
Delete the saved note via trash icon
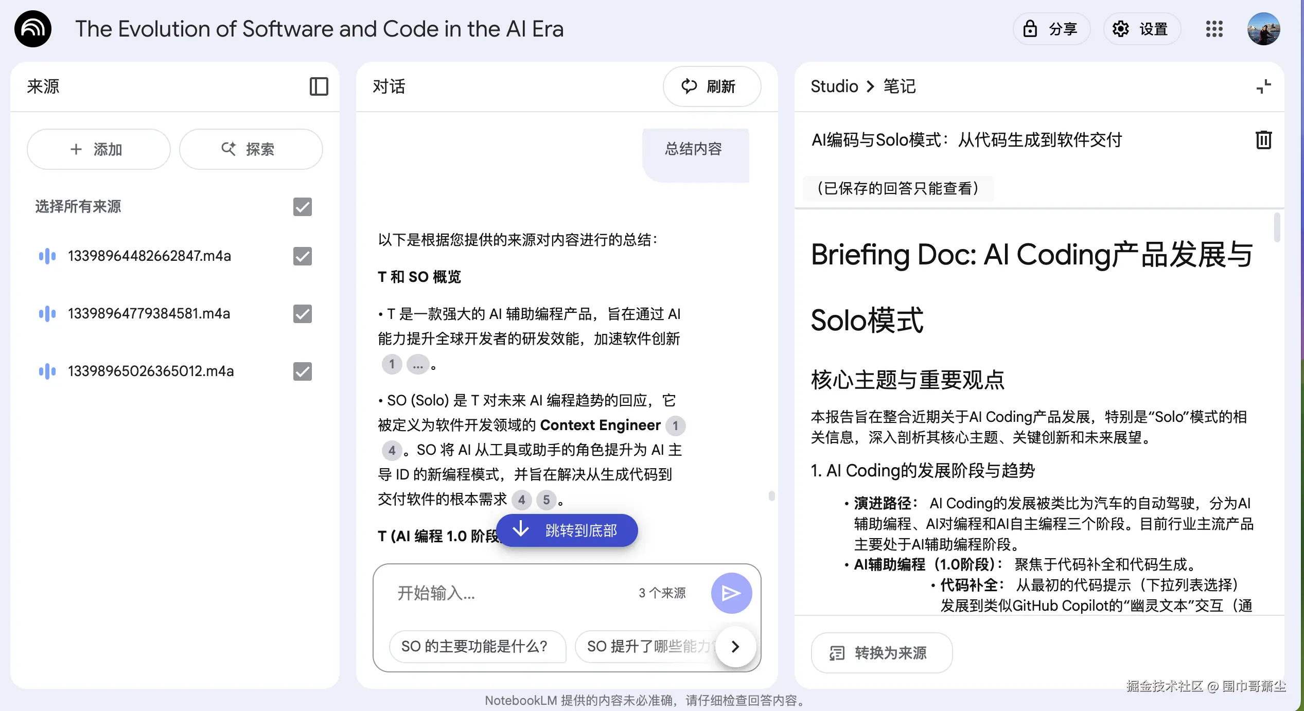tap(1264, 140)
